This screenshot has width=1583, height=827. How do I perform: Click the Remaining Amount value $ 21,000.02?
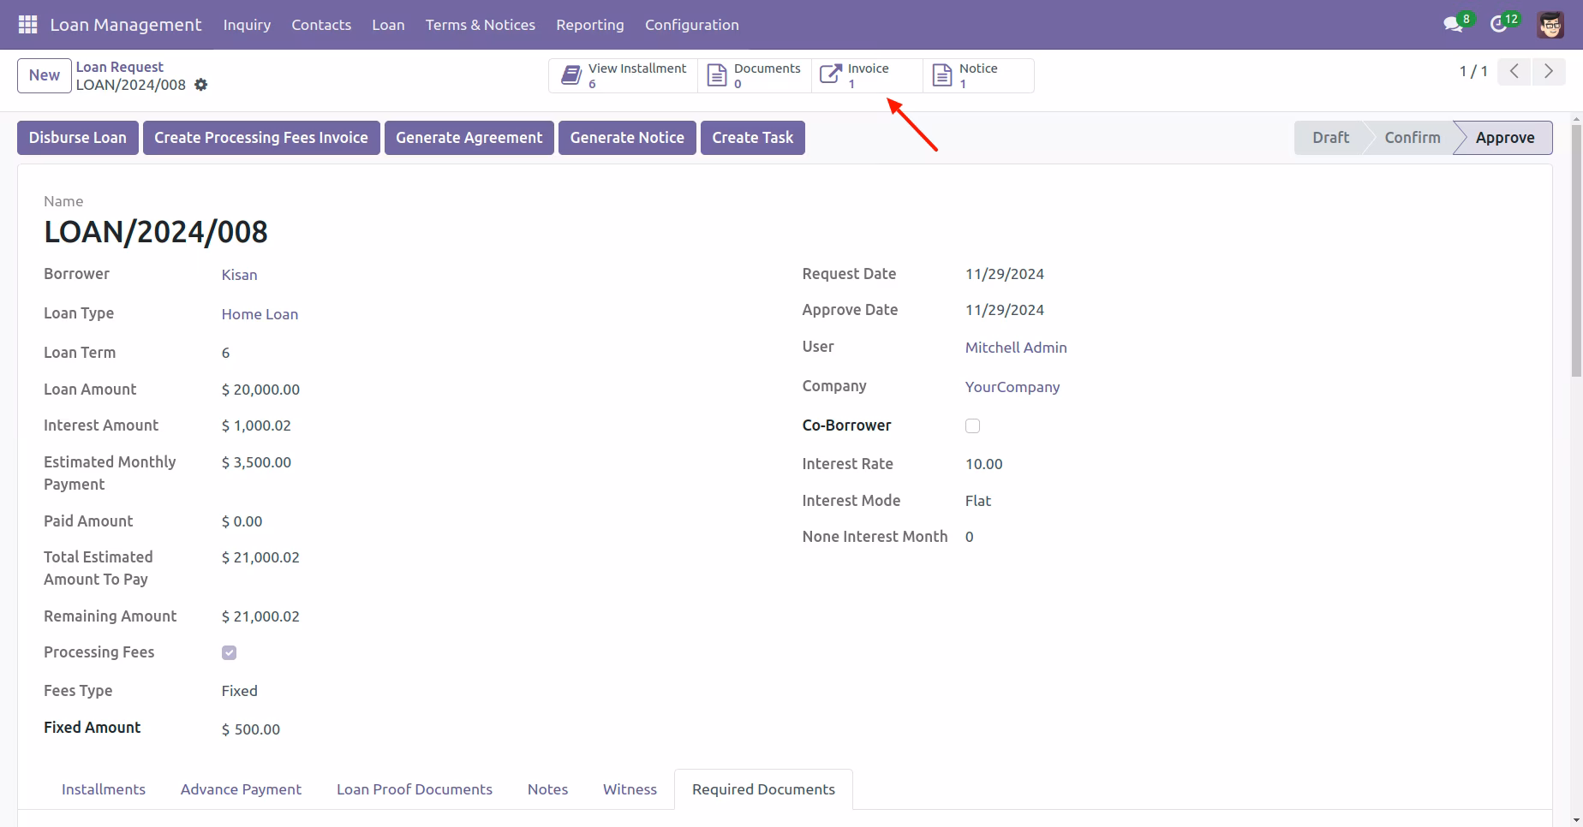tap(260, 616)
